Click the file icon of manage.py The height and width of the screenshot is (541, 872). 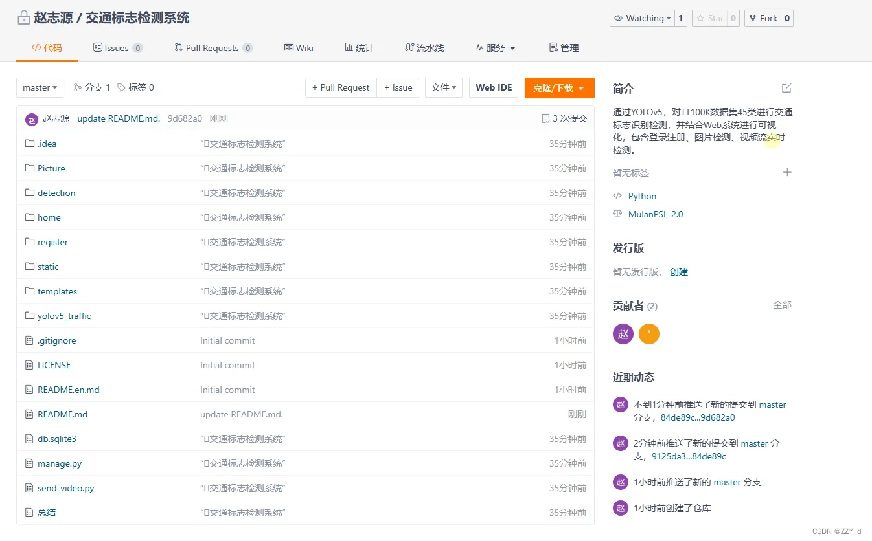[29, 463]
